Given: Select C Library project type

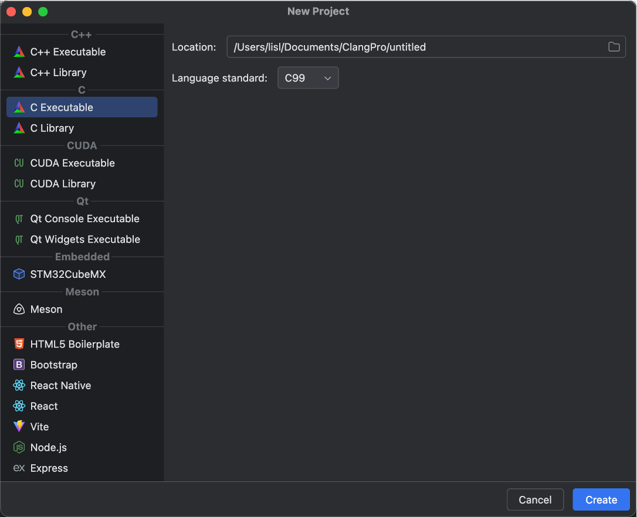Looking at the screenshot, I should click(52, 128).
